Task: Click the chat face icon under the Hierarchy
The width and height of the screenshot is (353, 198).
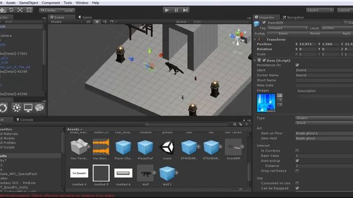Action: click(x=39, y=108)
